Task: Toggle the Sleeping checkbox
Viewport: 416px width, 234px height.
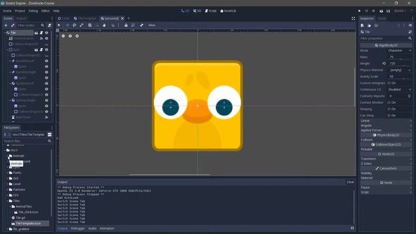Action: pos(389,109)
